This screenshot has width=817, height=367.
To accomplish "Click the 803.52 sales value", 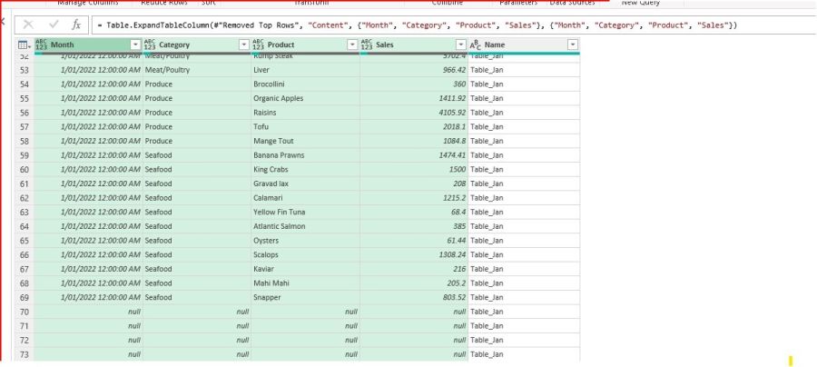I will click(453, 297).
